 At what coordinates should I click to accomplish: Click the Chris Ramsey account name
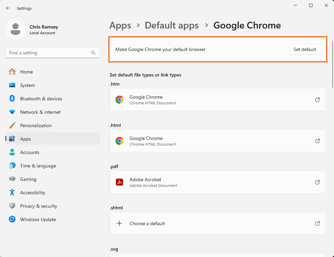[44, 27]
